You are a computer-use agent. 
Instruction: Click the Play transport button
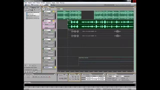[x=28, y=77]
